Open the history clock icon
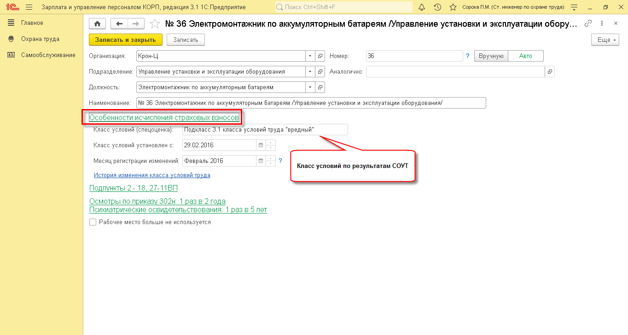Image resolution: width=628 pixels, height=335 pixels. pos(437,7)
